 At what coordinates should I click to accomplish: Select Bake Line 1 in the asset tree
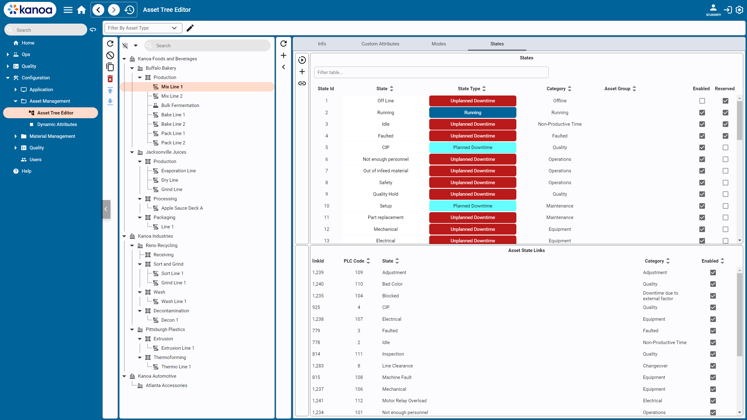(x=173, y=115)
